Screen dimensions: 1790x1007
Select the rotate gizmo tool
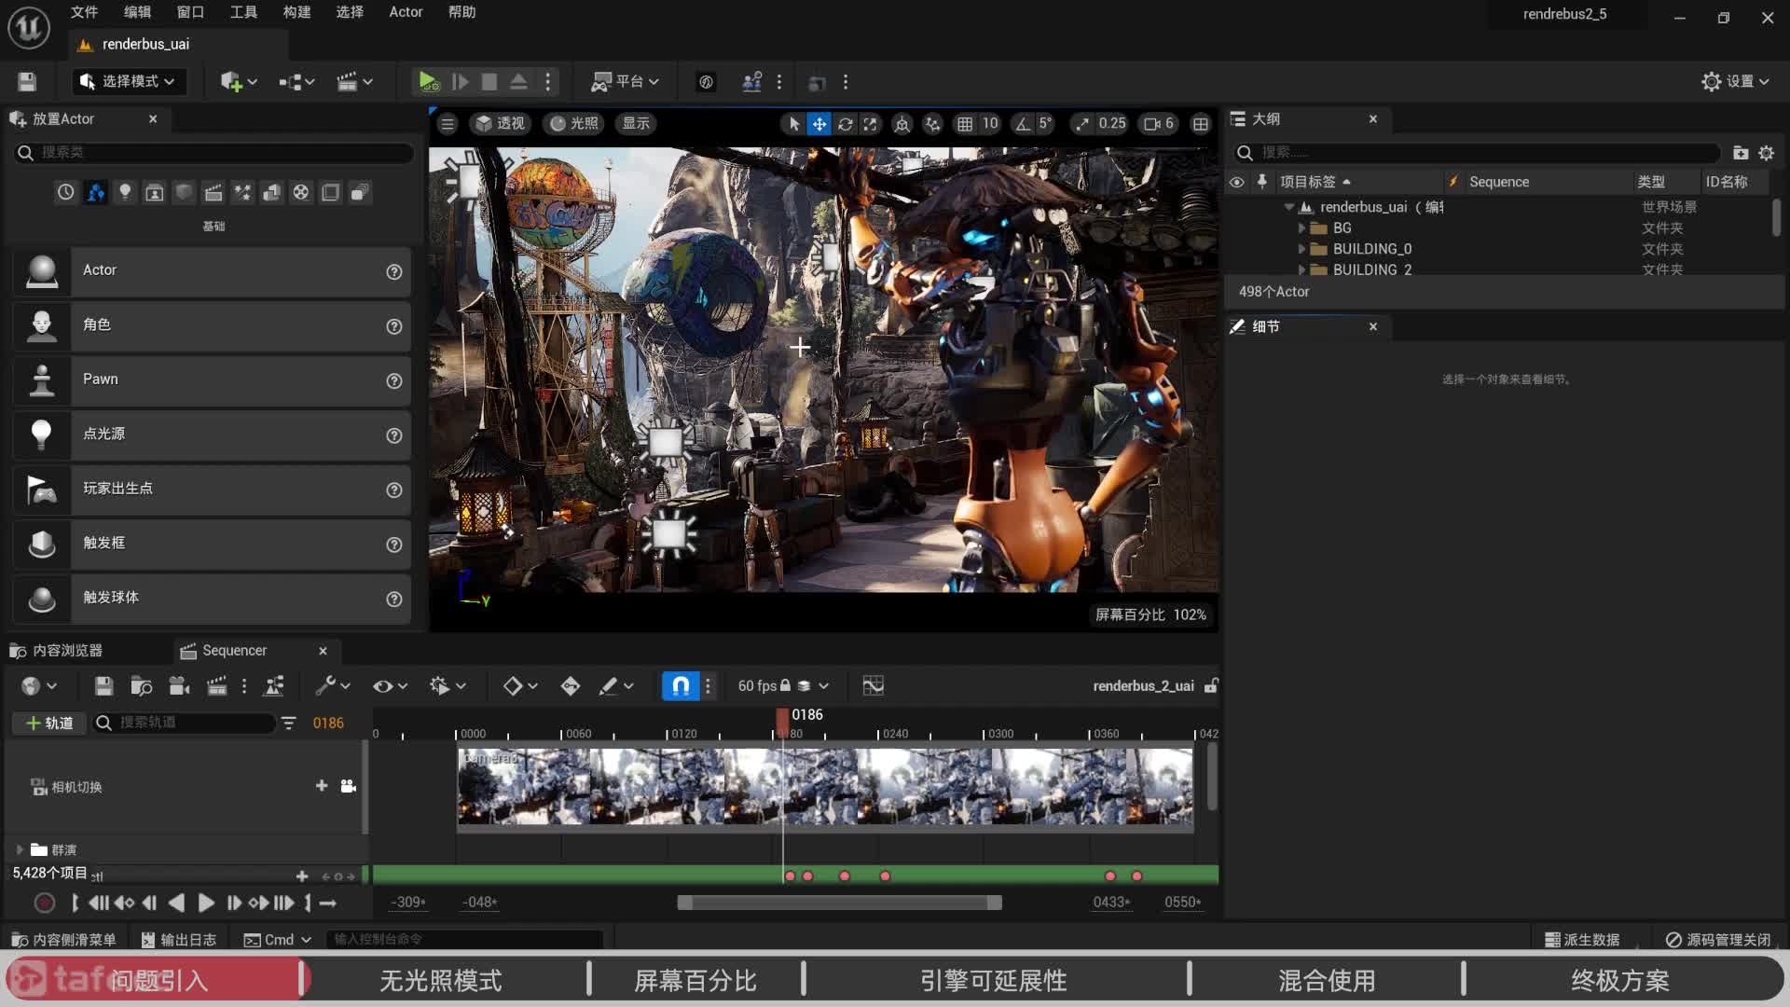[x=845, y=123]
